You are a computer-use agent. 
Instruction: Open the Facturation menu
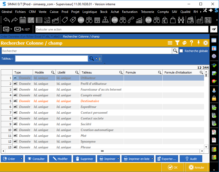click(130, 12)
